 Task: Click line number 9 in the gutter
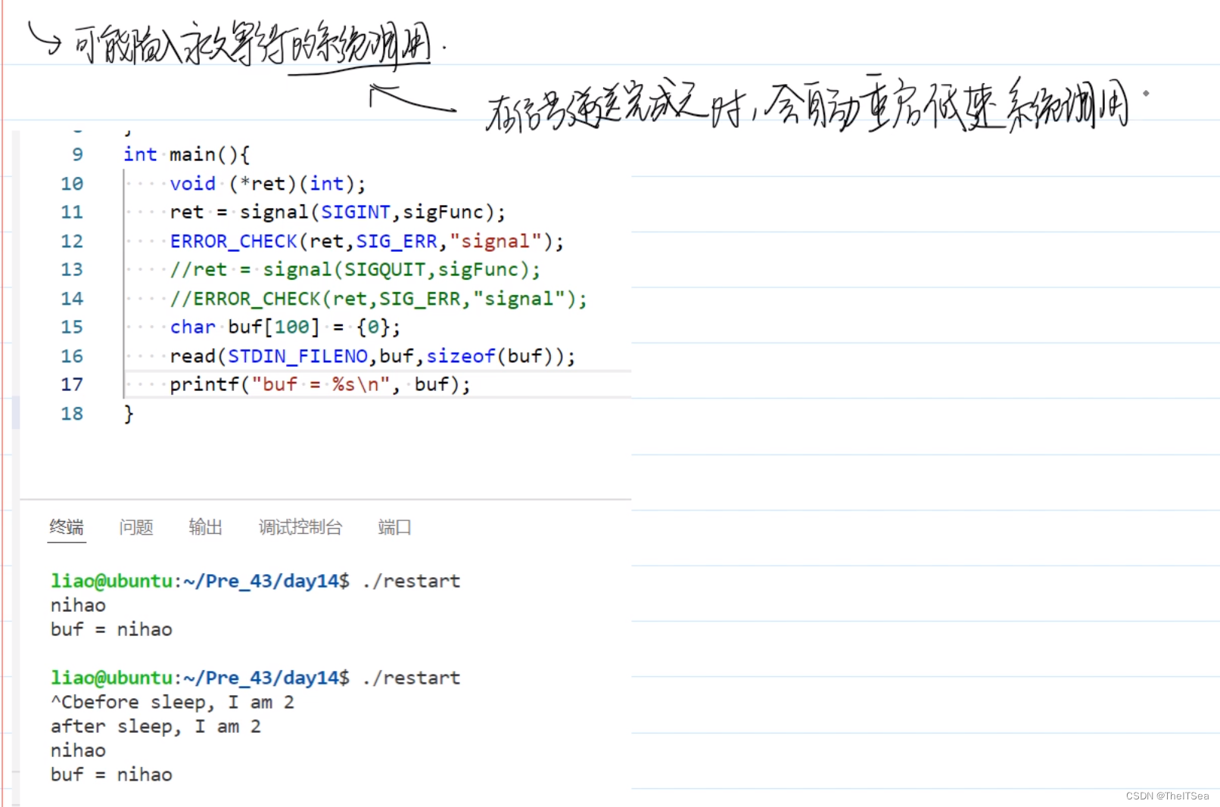pyautogui.click(x=77, y=154)
